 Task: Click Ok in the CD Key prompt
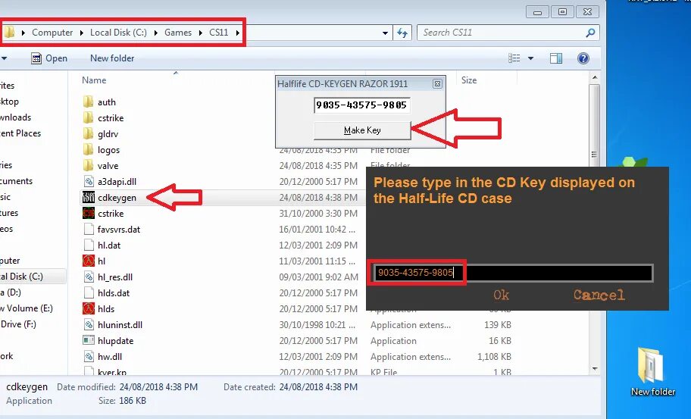point(501,295)
